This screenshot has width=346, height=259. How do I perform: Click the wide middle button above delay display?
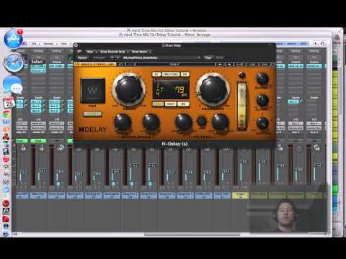point(170,74)
